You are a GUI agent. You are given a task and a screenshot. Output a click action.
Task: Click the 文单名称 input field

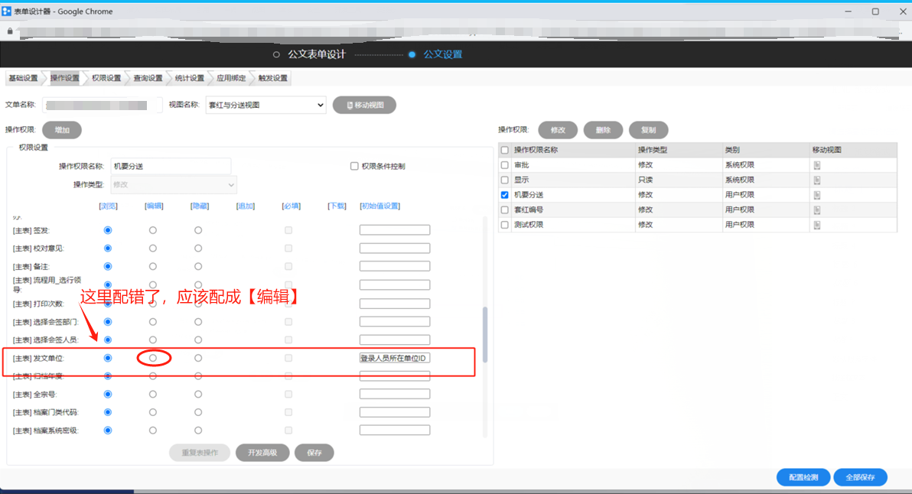pos(102,106)
